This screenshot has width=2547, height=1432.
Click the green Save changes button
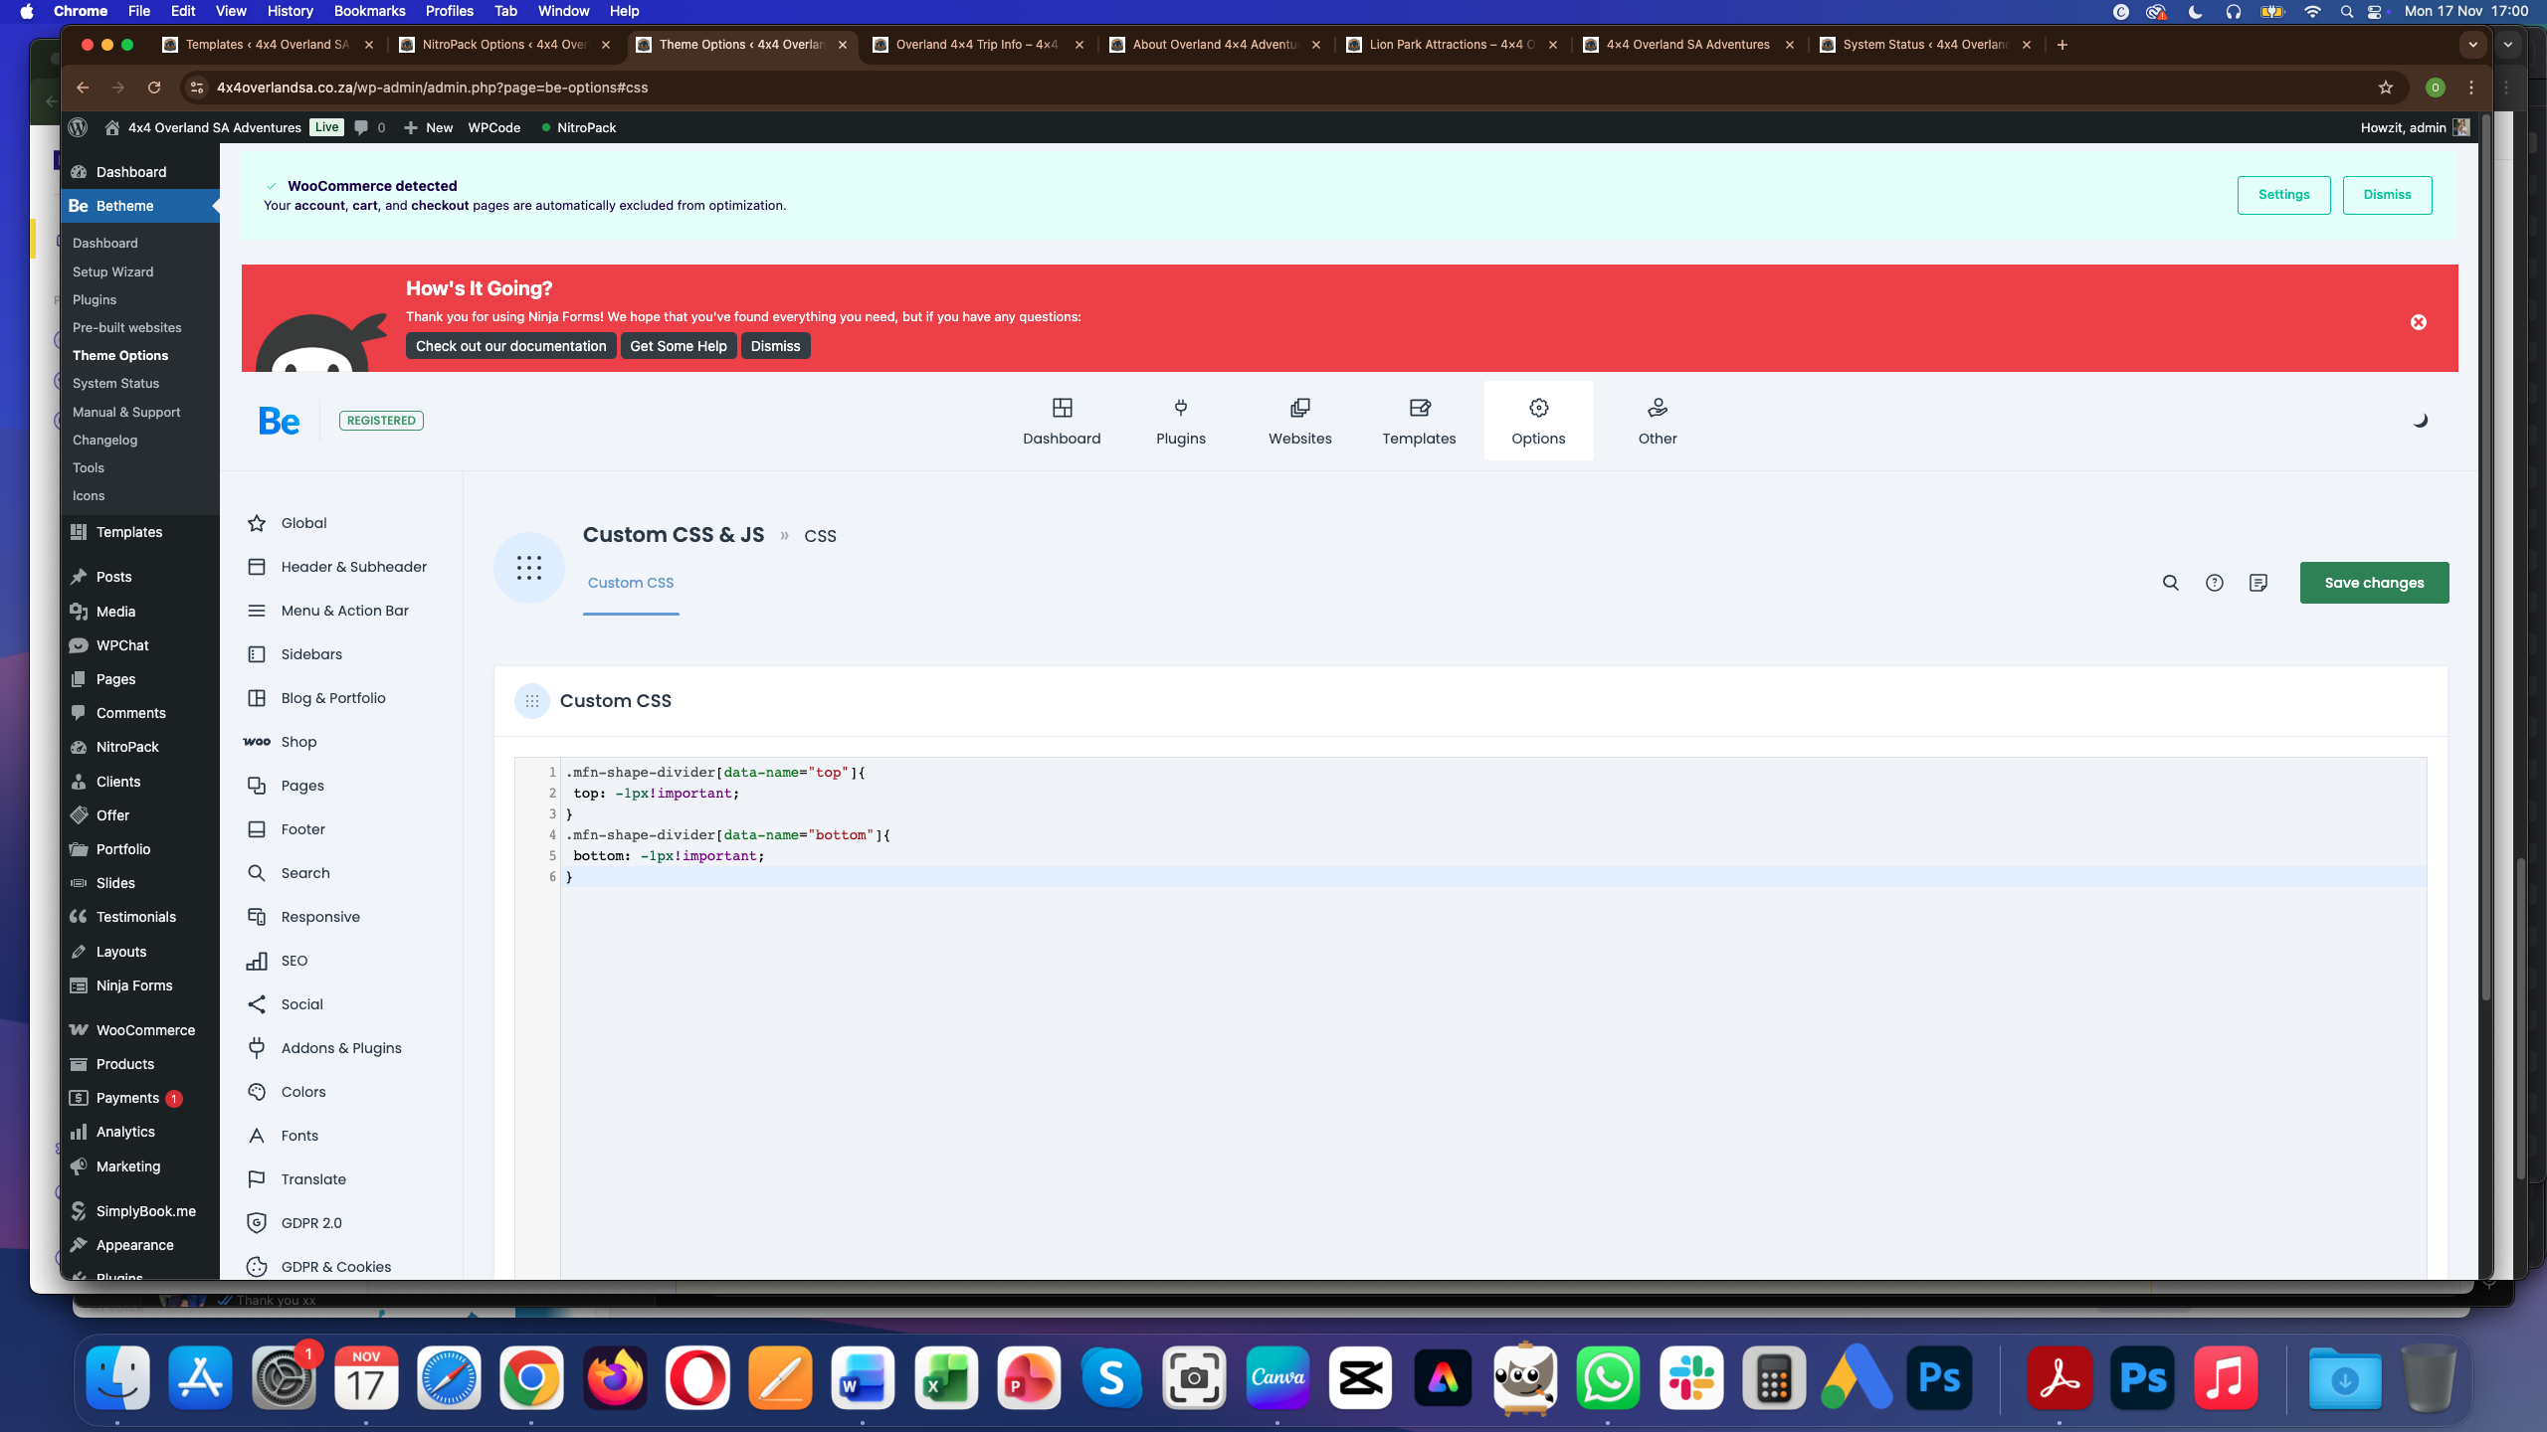(x=2373, y=583)
